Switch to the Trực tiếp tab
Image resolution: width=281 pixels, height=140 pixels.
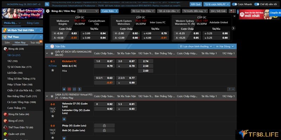click(35, 42)
